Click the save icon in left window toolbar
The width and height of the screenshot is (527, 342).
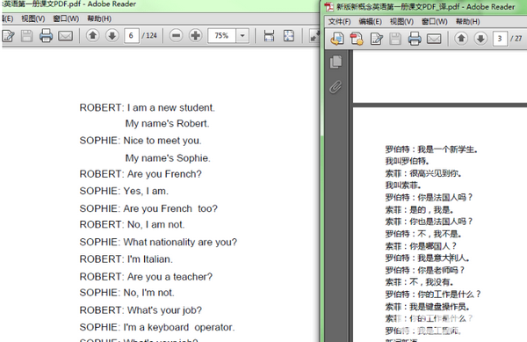point(26,36)
